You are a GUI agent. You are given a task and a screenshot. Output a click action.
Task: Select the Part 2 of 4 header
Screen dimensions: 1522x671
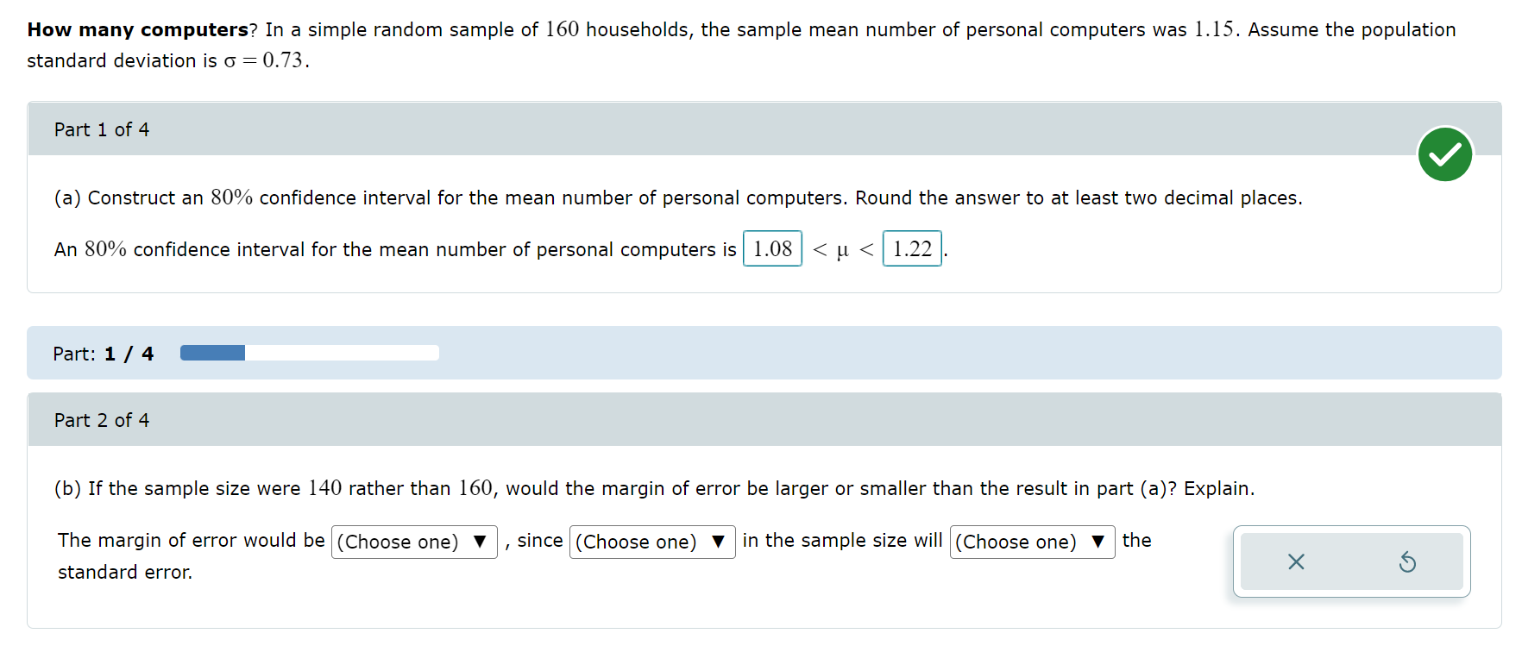101,419
